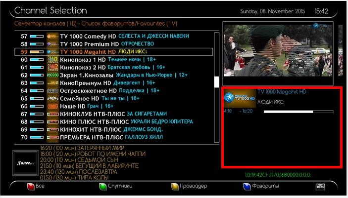Click the Дивергент | 16+ program title

coord(134,82)
